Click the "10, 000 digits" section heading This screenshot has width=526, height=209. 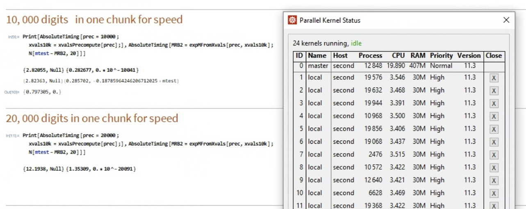pos(94,19)
